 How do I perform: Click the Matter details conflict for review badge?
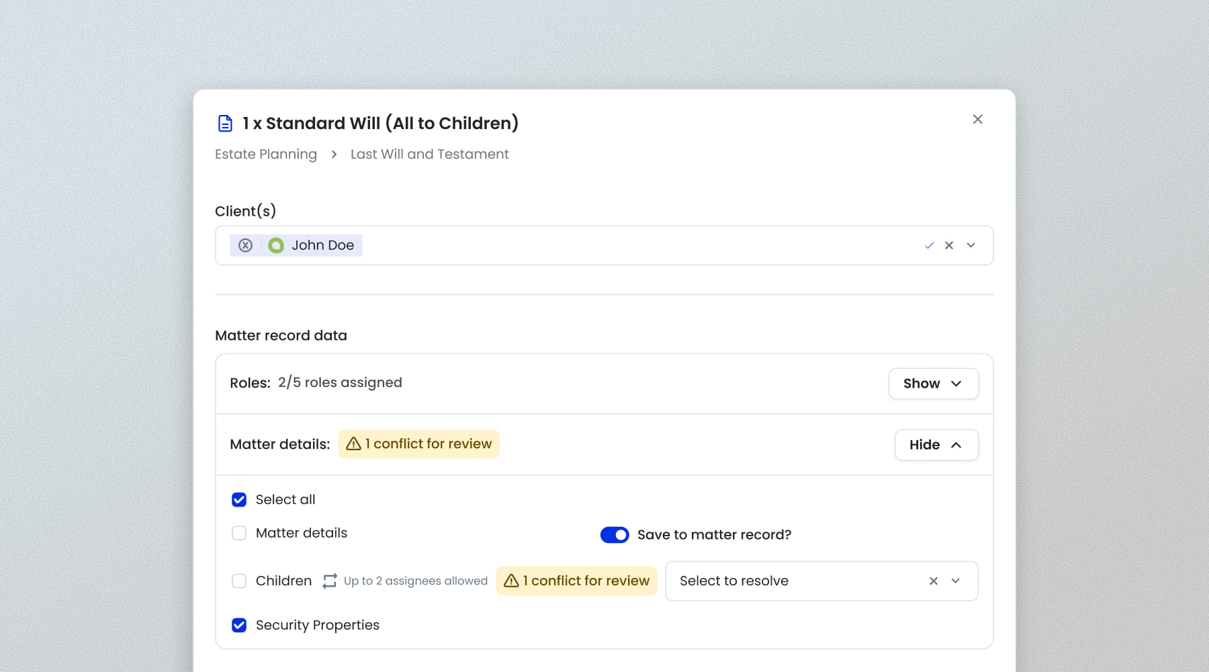[x=418, y=444]
